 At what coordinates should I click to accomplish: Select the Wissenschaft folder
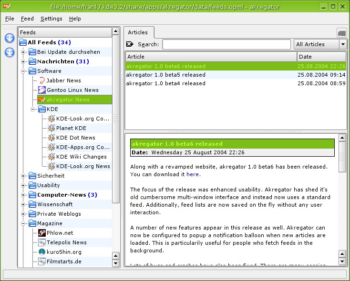pos(55,204)
